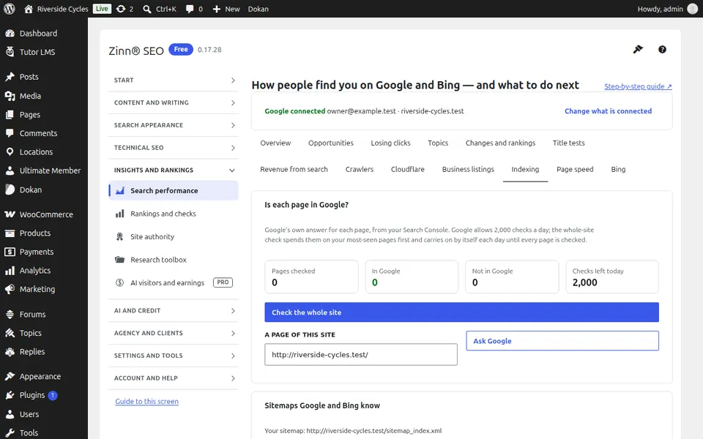Open the Guide to this screen link
This screenshot has height=439, width=703.
click(x=146, y=402)
